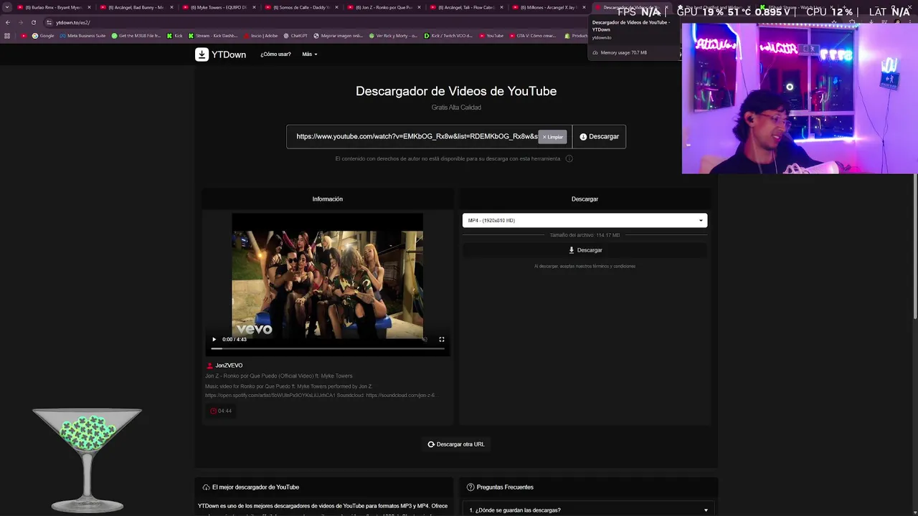
Task: Open the Mejorar imagen online bookmark
Action: 339,36
